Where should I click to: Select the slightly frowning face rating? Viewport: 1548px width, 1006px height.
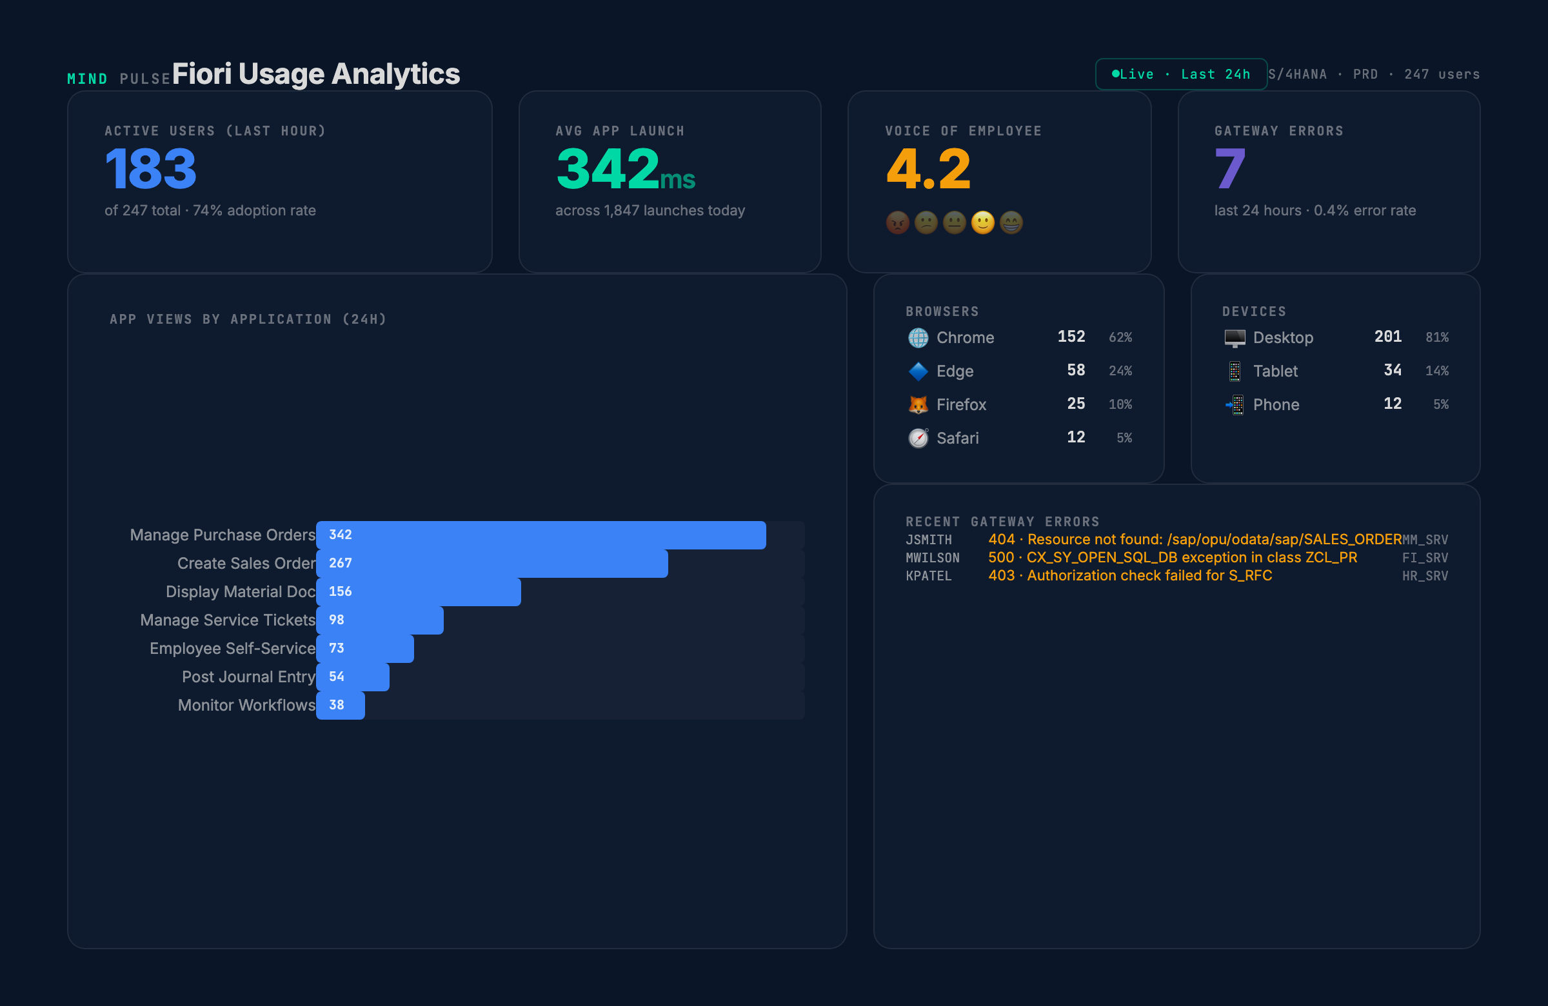pyautogui.click(x=926, y=223)
